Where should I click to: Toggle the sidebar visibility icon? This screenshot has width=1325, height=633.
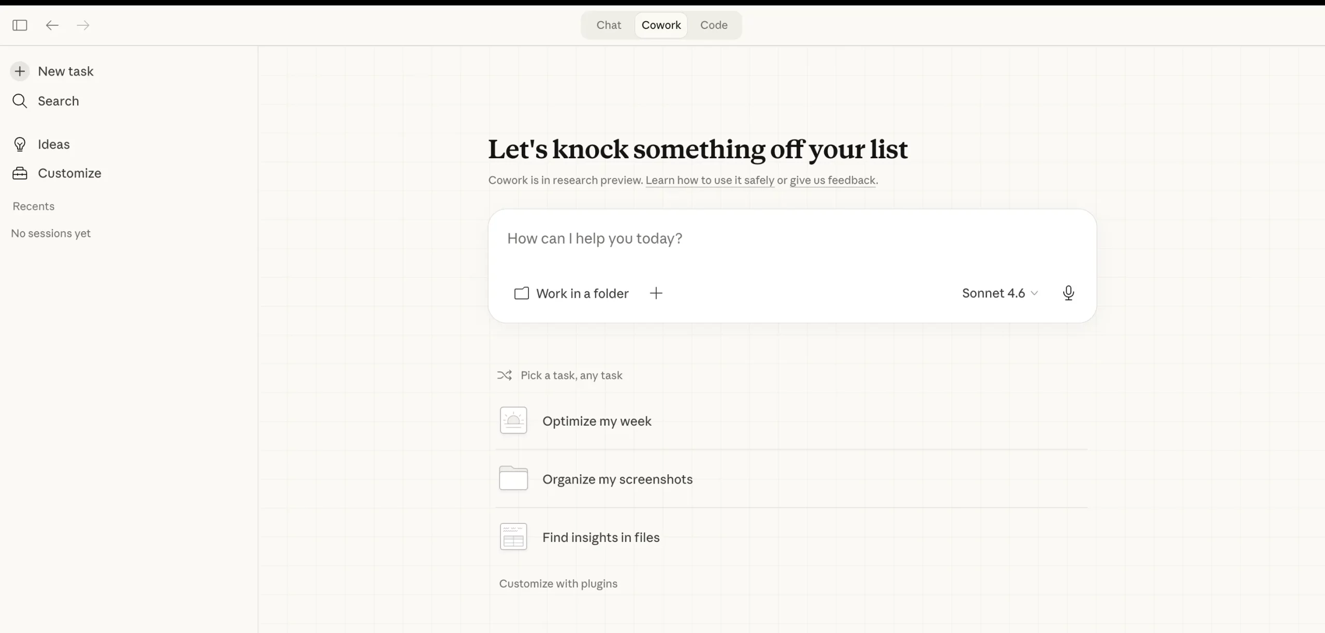pos(20,25)
